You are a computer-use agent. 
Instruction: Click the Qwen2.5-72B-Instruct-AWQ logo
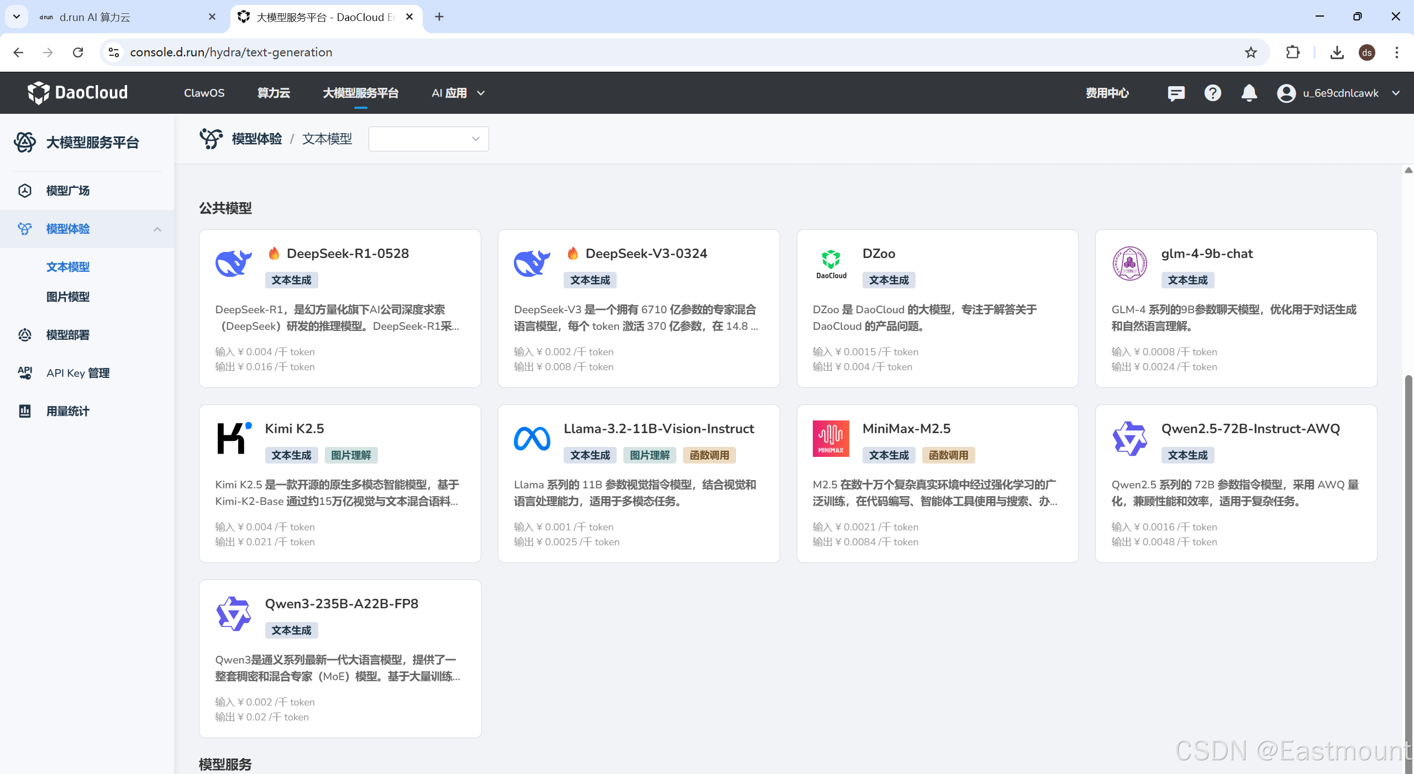(1129, 439)
